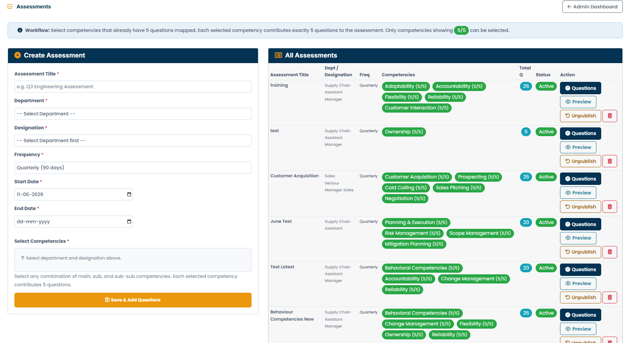Click the Cold Calling (5/5) tag
This screenshot has width=630, height=343.
406,188
